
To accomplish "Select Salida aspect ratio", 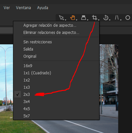I will pyautogui.click(x=56, y=49).
